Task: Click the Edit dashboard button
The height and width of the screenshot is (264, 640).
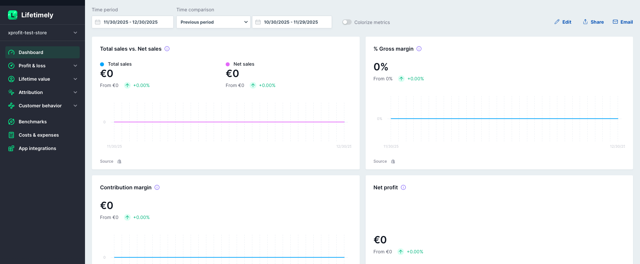Action: pos(563,22)
